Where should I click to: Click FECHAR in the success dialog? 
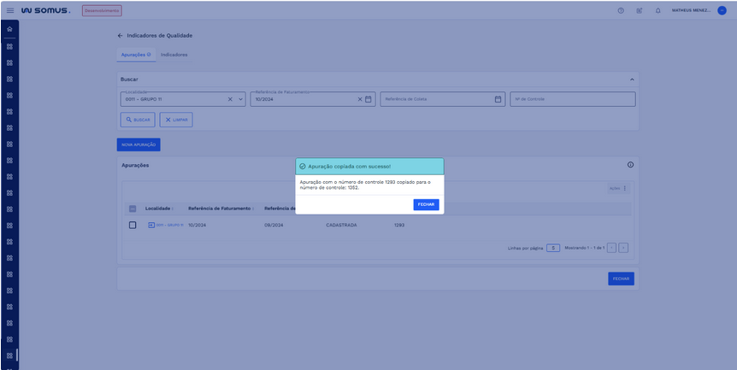pyautogui.click(x=426, y=204)
